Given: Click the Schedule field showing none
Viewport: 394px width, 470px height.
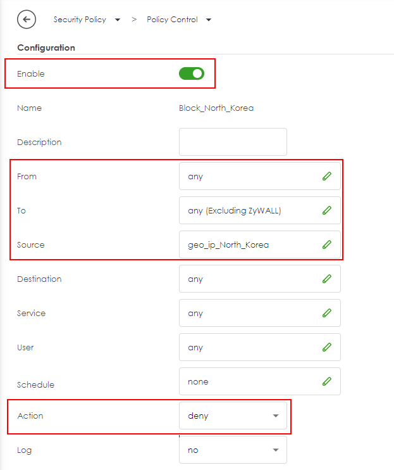Looking at the screenshot, I should (x=250, y=382).
